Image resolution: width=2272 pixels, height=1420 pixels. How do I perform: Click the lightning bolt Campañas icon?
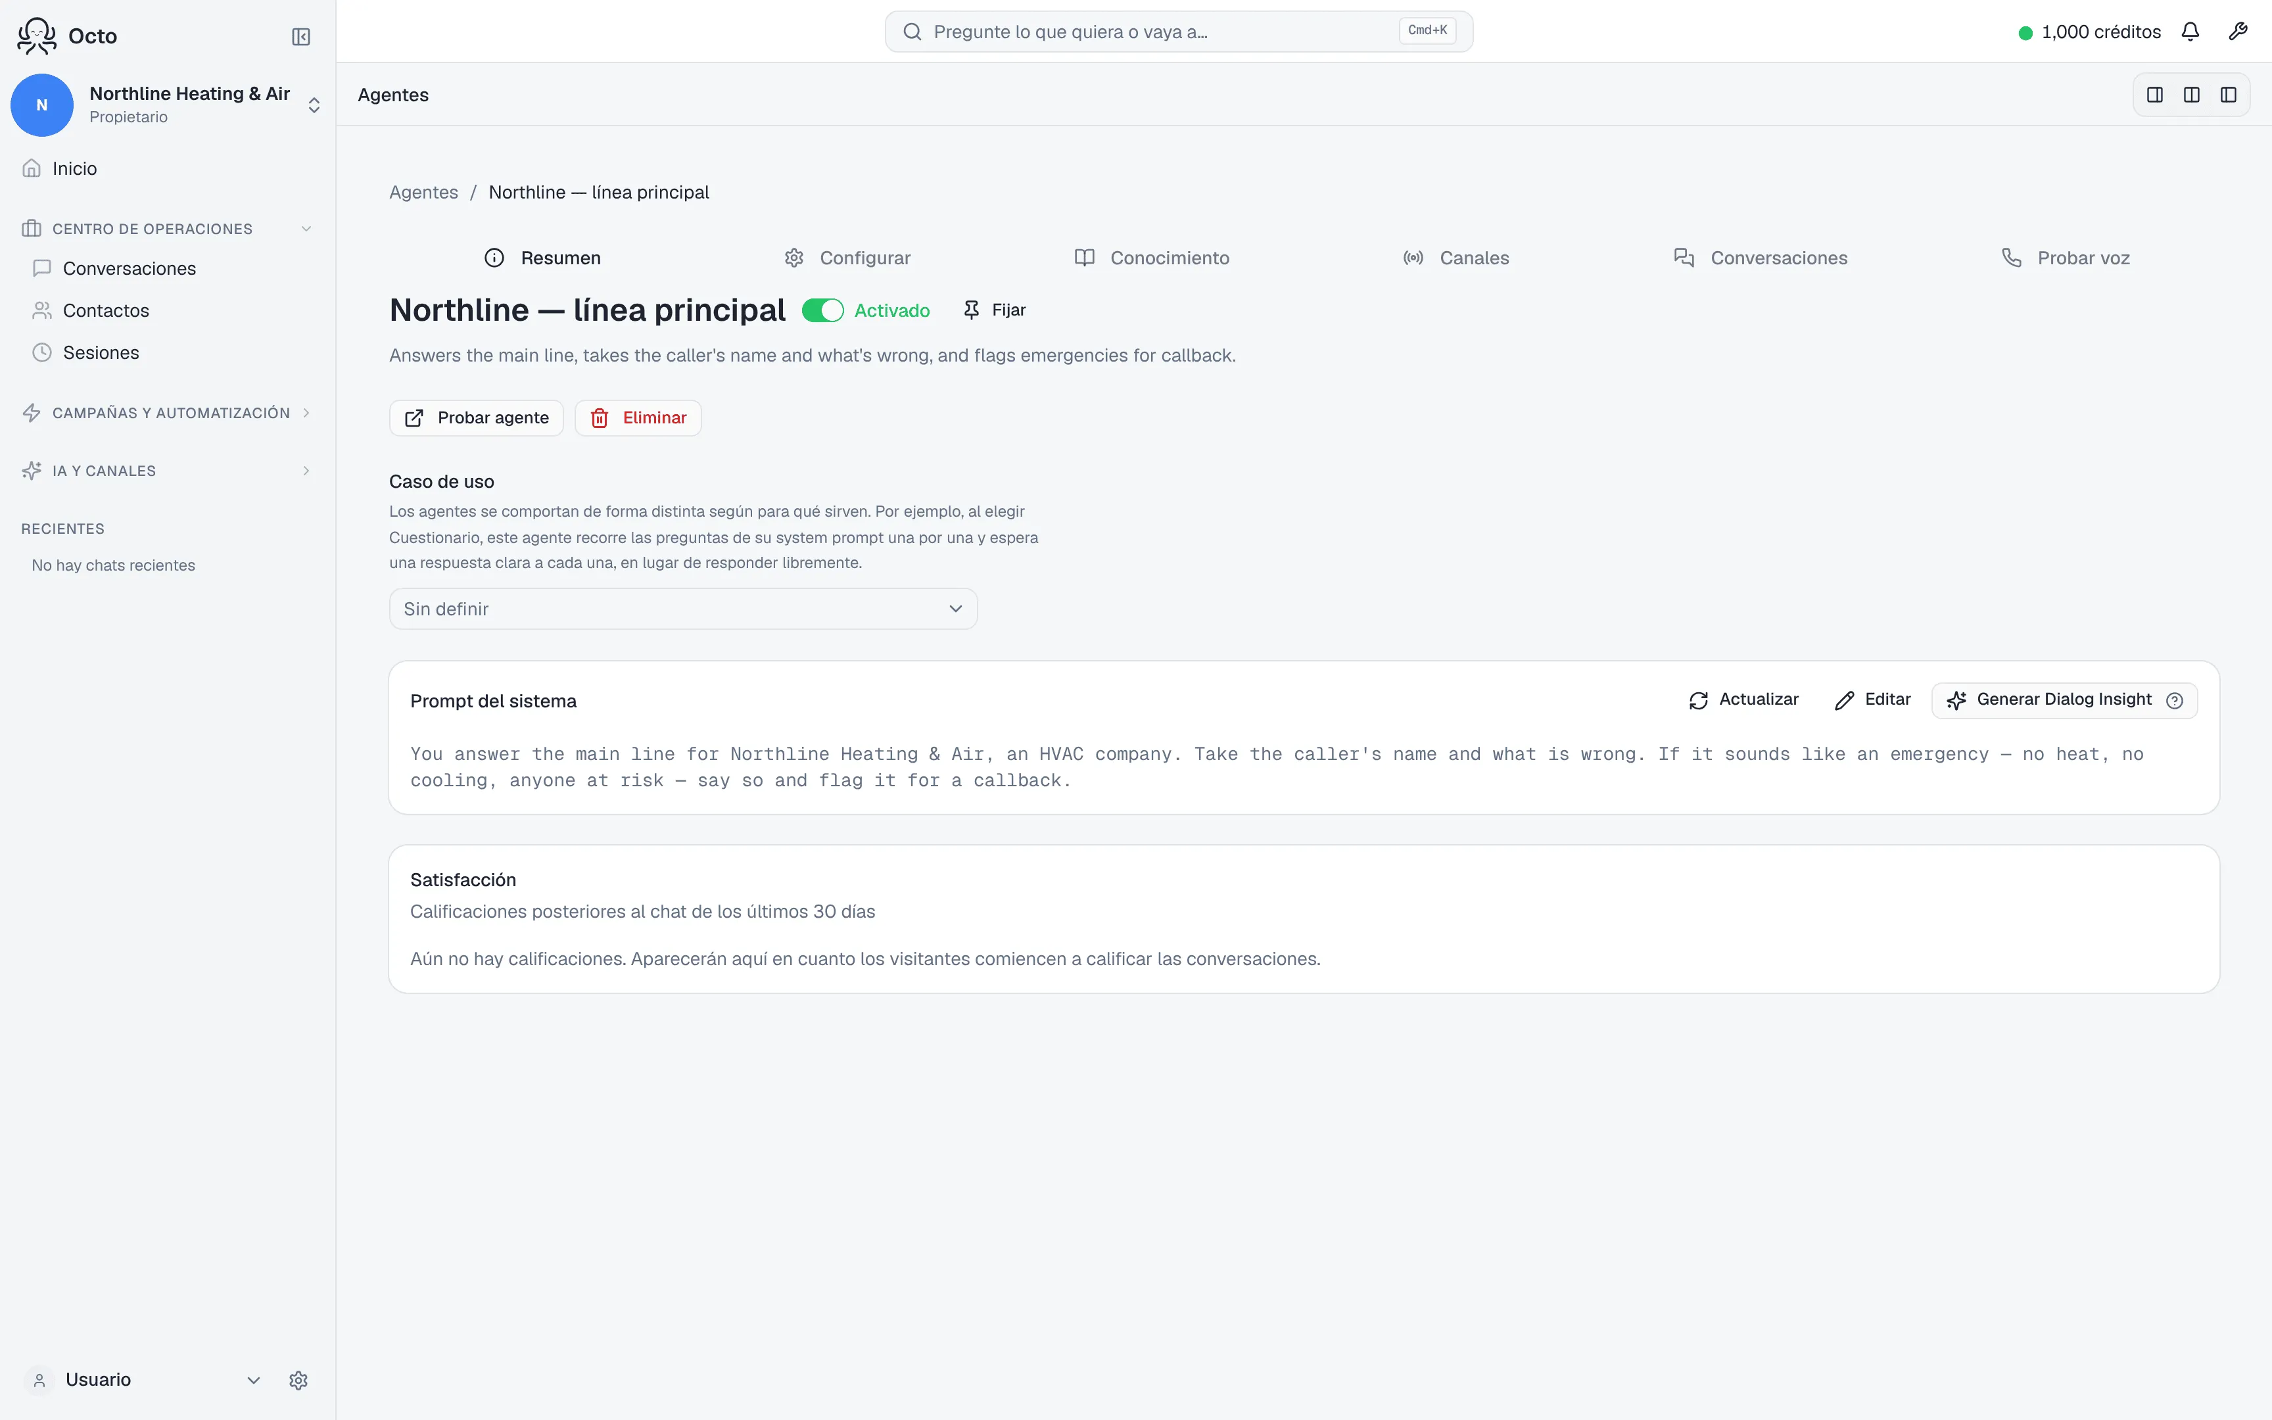pyautogui.click(x=32, y=414)
